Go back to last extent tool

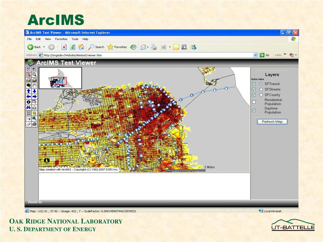29,85
